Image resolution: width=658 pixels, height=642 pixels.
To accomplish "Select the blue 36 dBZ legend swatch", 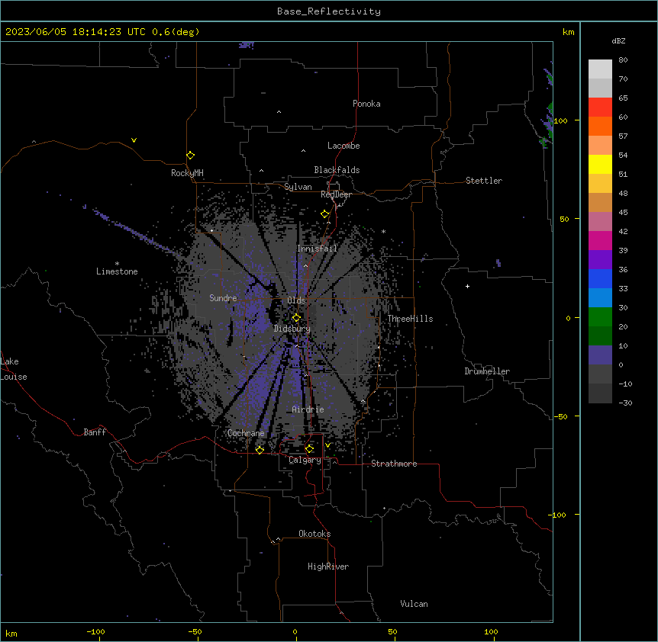I will [x=600, y=278].
